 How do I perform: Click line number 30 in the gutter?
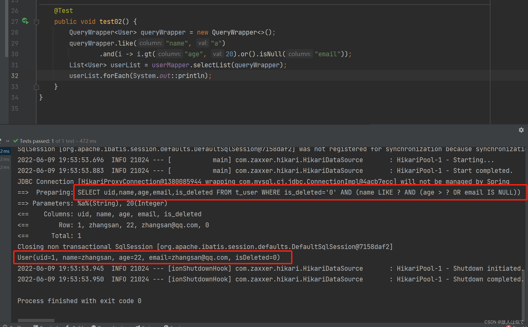tap(15, 54)
